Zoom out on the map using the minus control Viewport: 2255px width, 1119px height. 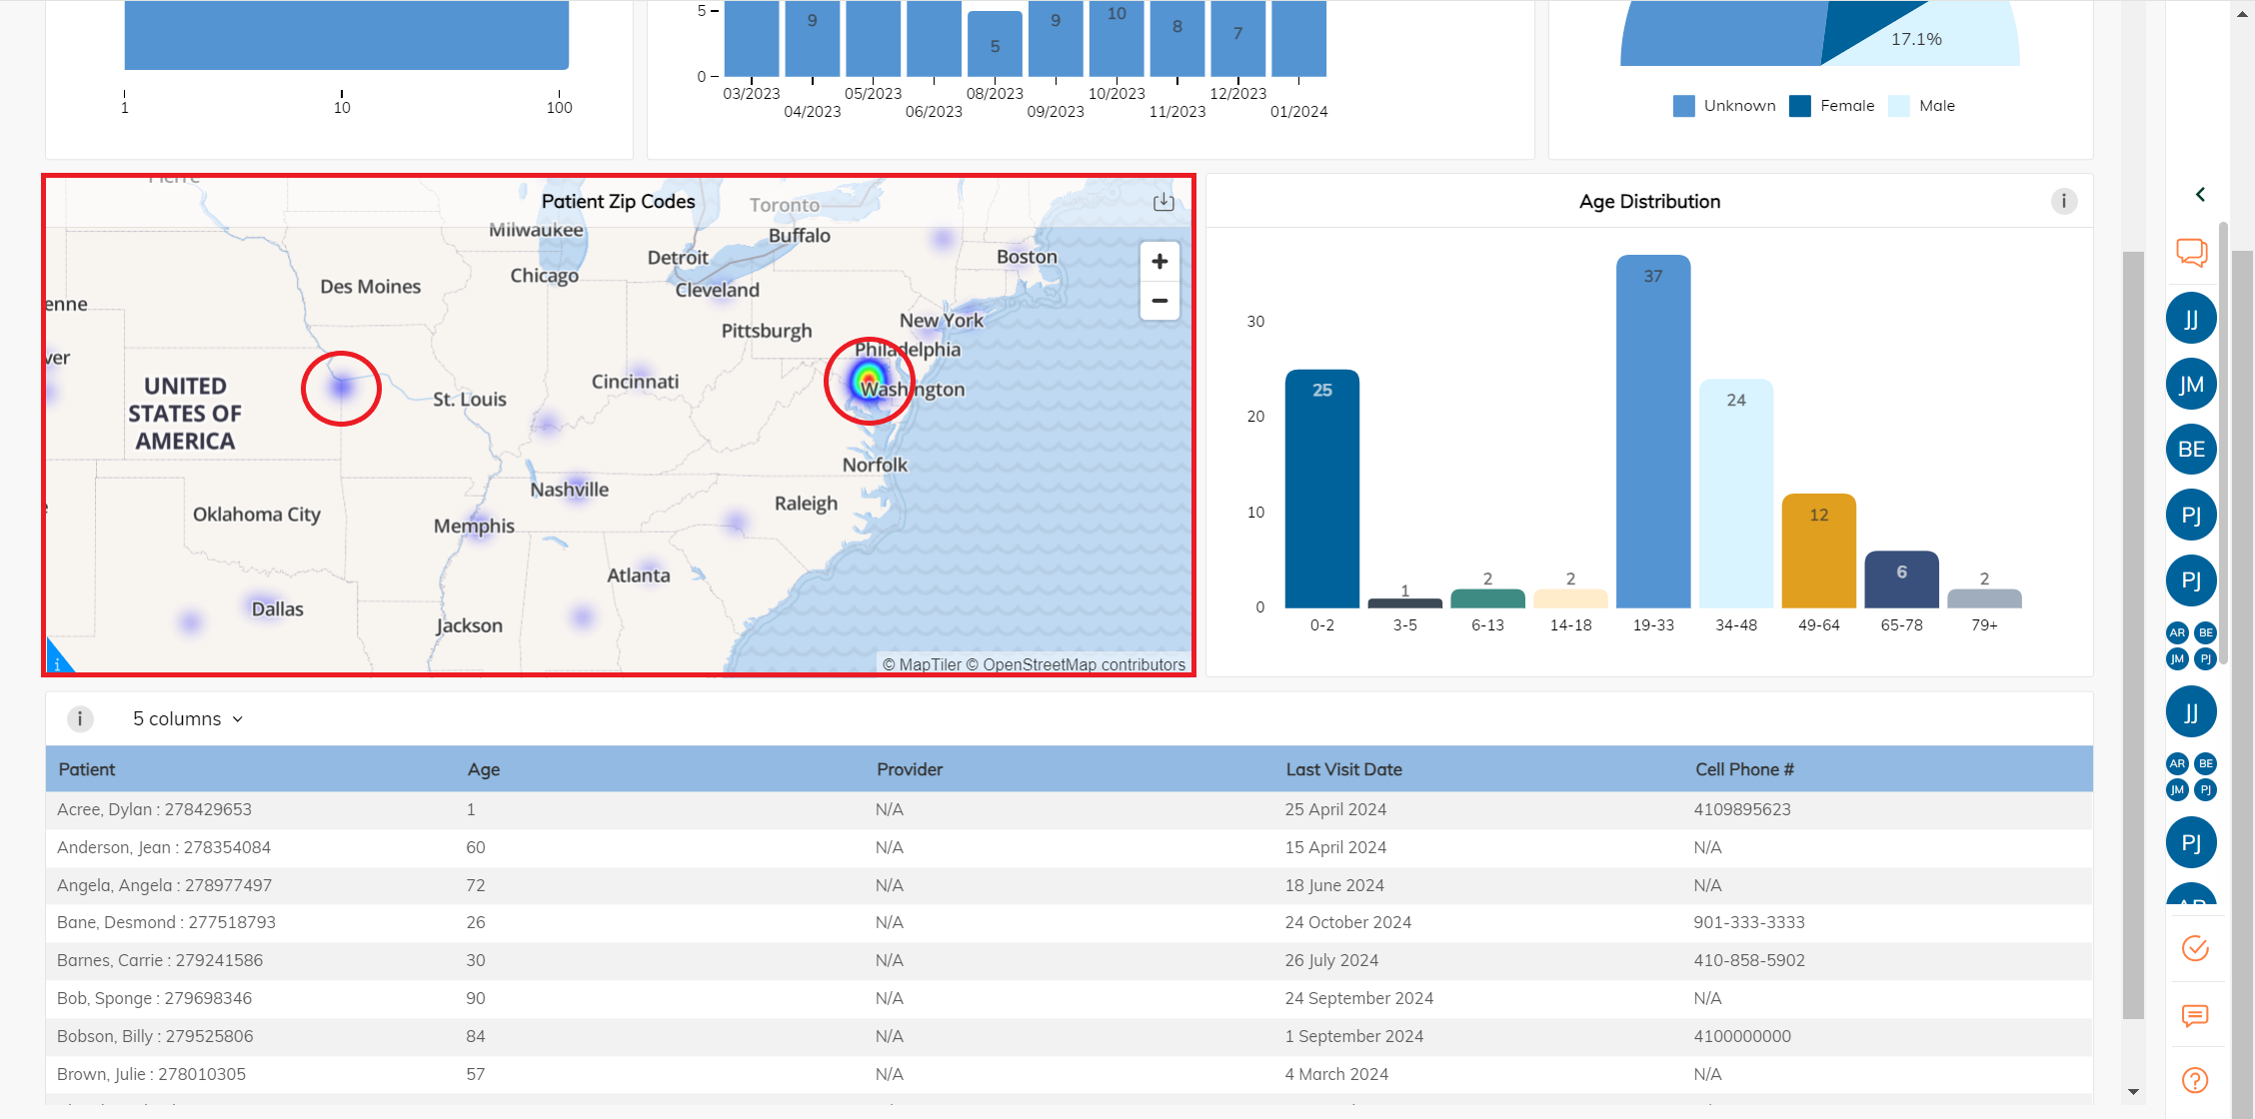(1158, 301)
